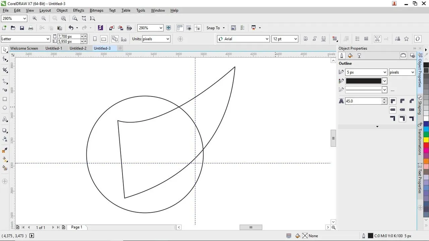Open a file with the folder icon
429x241 pixels.
13,28
